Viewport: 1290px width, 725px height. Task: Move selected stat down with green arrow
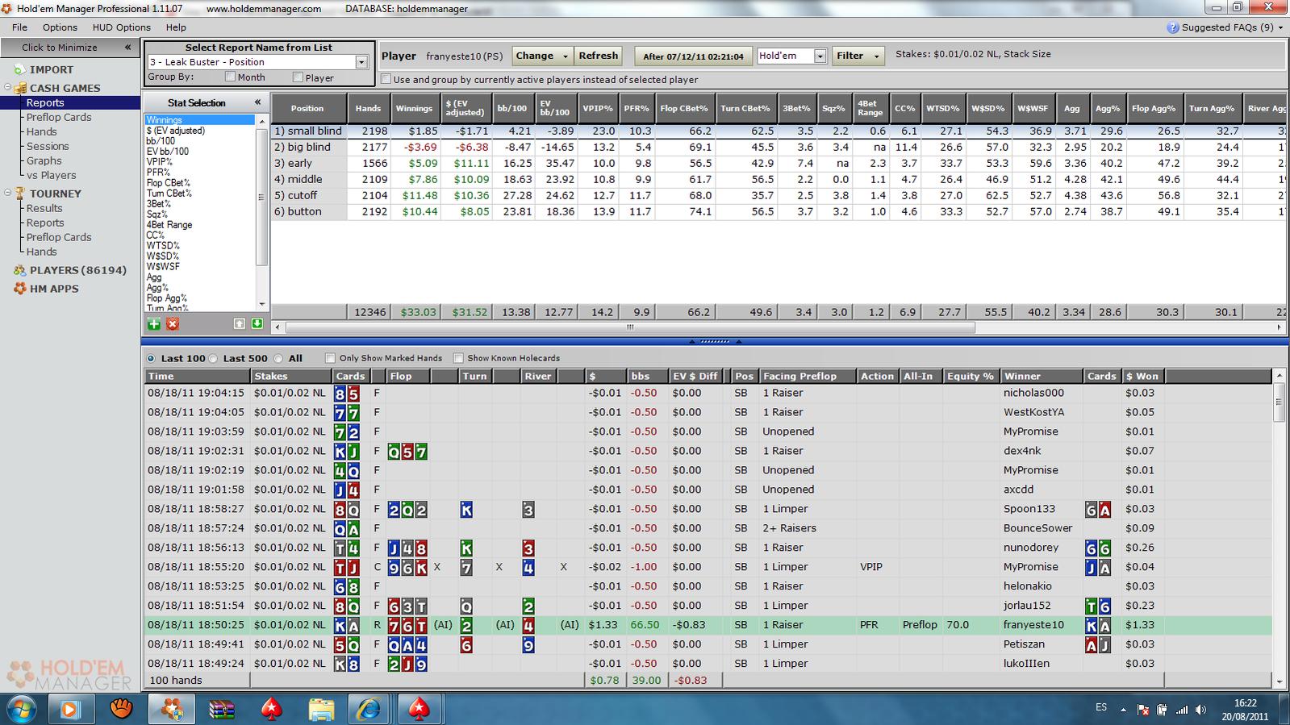(x=257, y=323)
